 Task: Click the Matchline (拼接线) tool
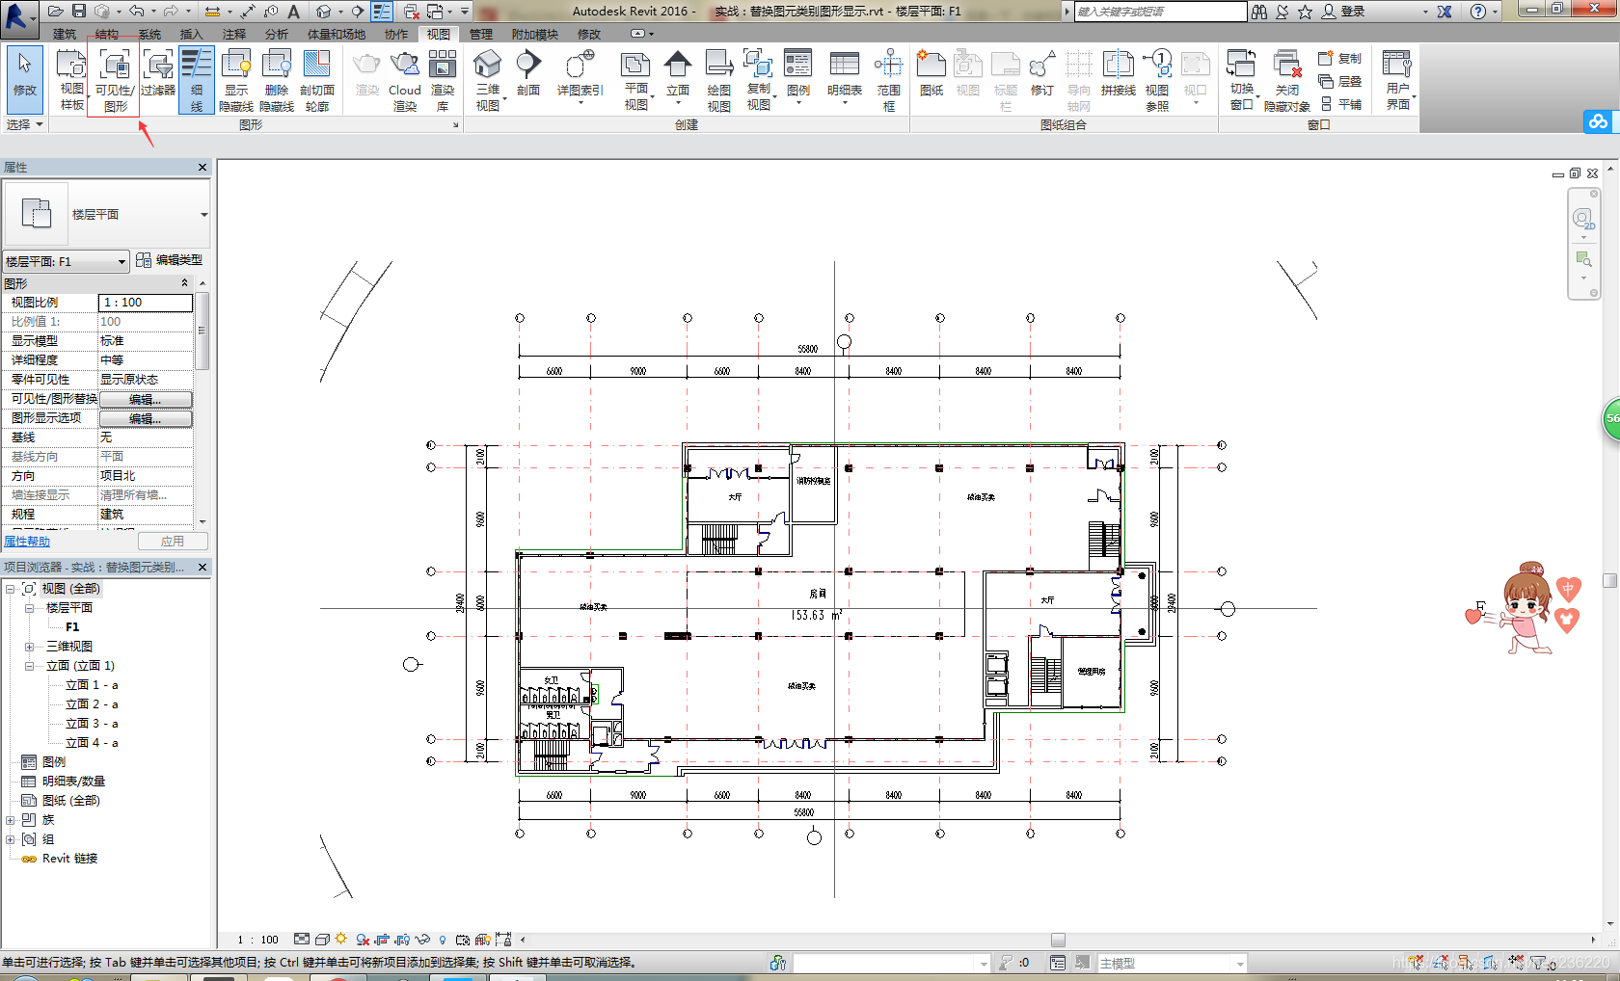1118,73
